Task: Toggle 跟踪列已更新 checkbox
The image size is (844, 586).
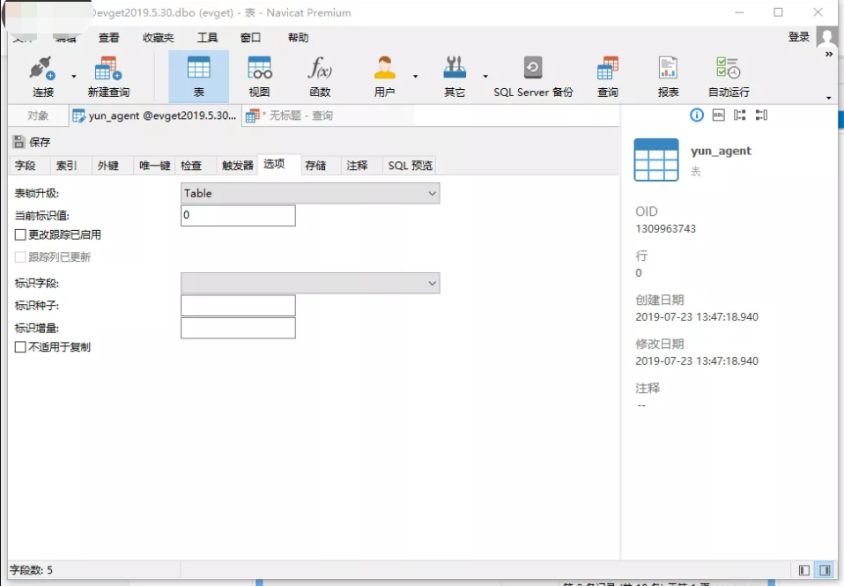Action: tap(20, 257)
